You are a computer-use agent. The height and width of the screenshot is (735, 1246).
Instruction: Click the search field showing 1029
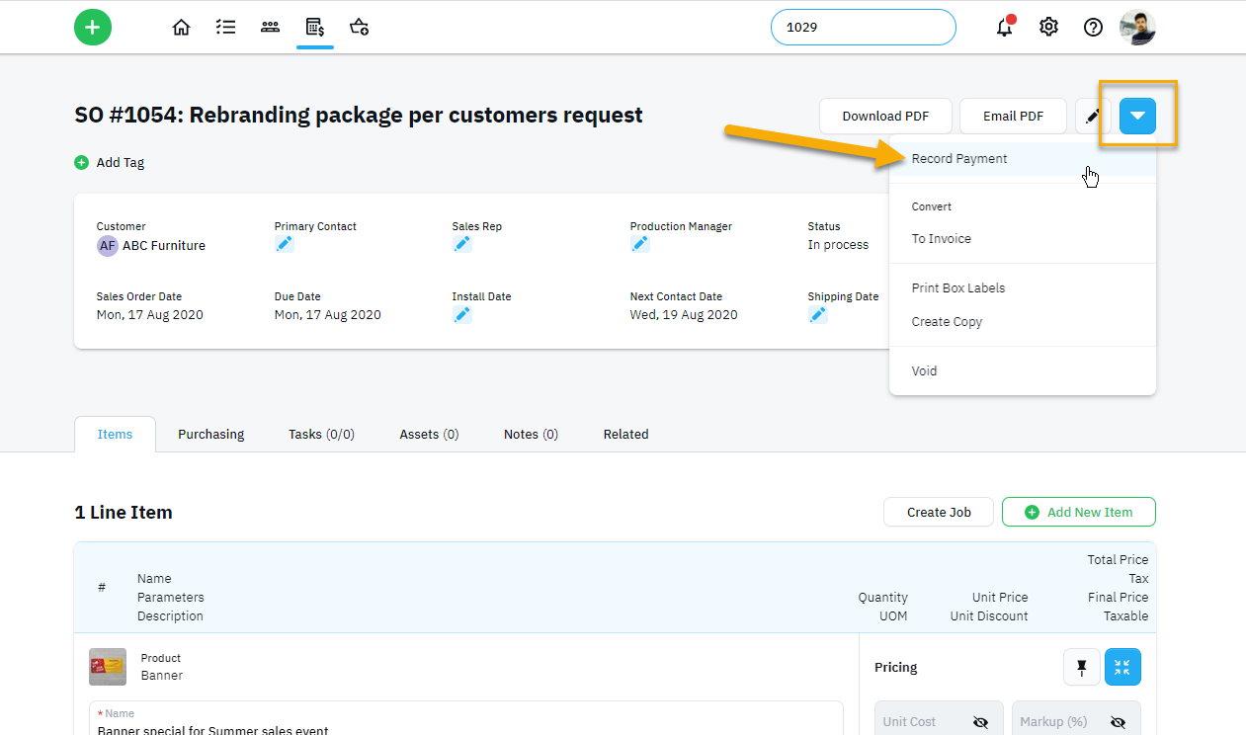pos(863,27)
